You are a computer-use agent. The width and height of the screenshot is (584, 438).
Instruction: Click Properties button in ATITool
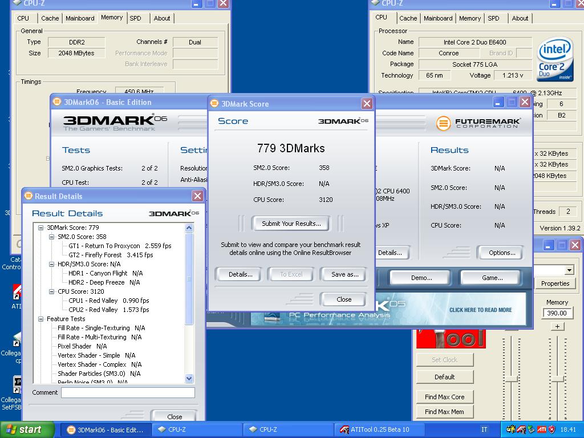555,283
